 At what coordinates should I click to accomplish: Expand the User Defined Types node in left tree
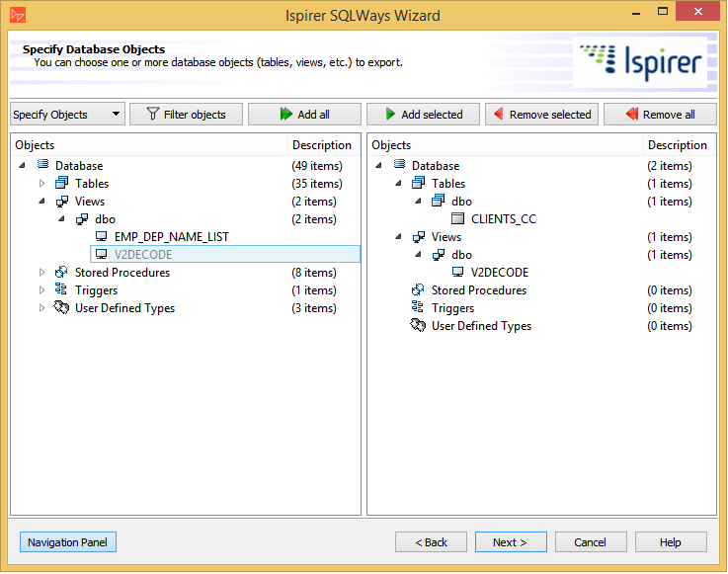(x=41, y=307)
